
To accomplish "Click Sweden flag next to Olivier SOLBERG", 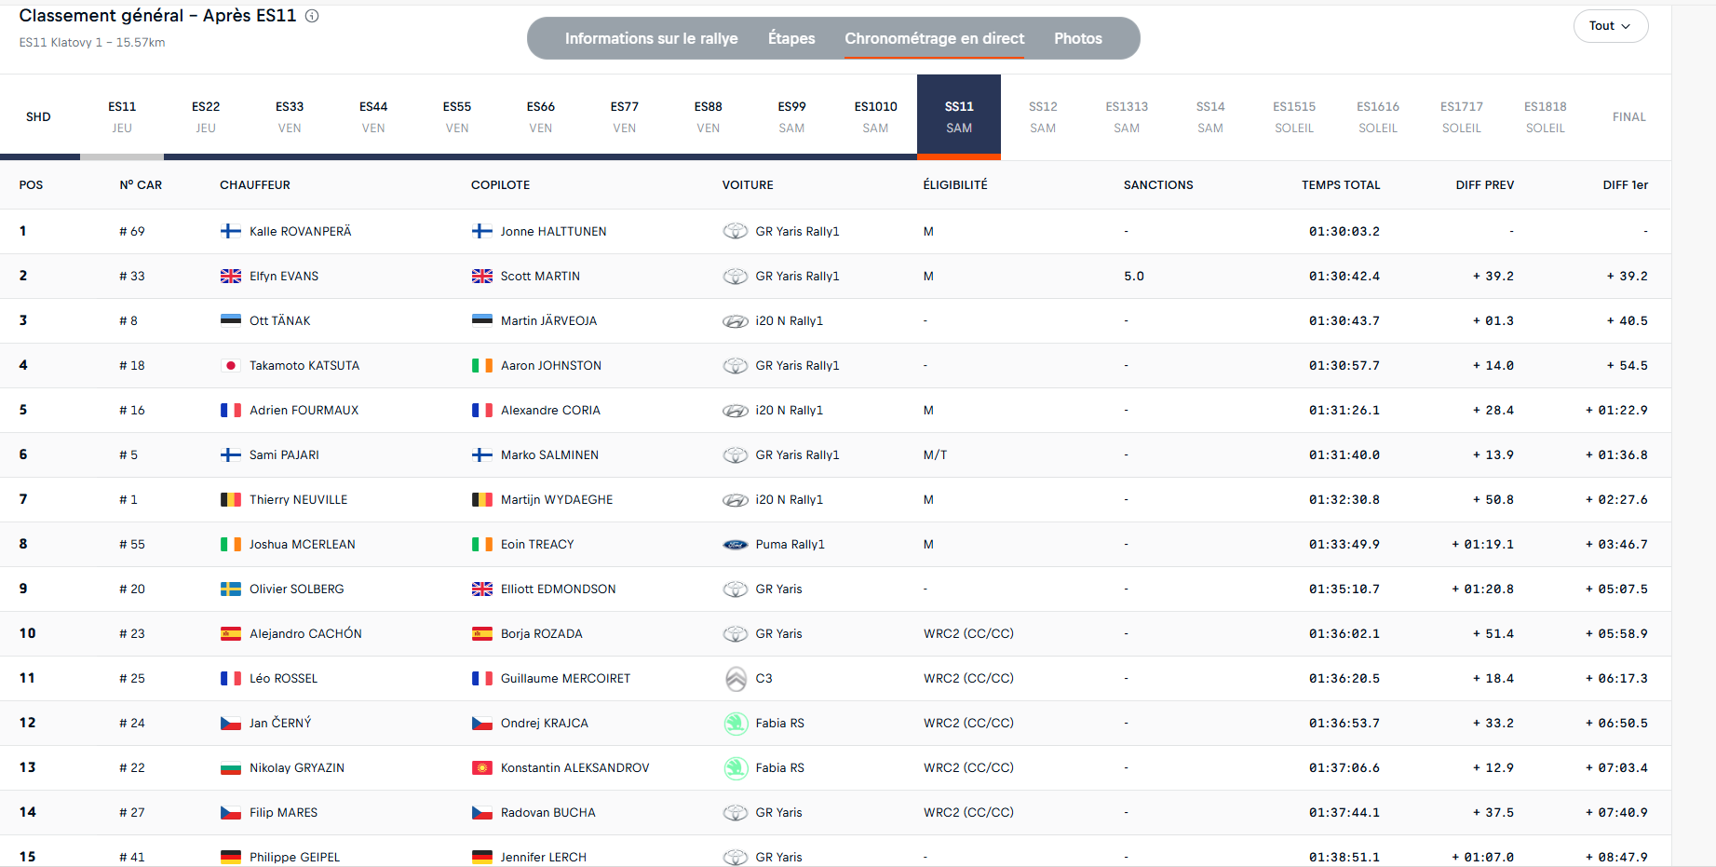I will point(231,589).
